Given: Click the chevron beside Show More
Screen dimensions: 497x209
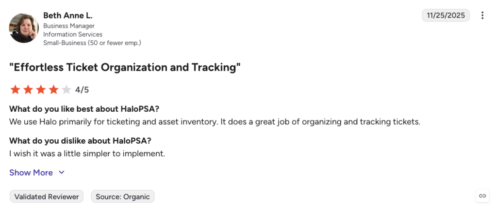Looking at the screenshot, I should coord(62,172).
